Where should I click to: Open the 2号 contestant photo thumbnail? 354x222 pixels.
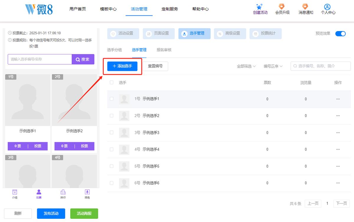[x=74, y=100]
